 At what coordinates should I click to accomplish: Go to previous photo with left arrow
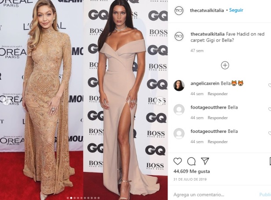click(7, 101)
